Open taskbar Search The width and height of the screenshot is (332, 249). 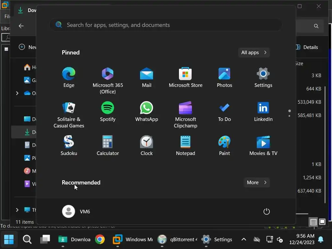[x=27, y=240]
